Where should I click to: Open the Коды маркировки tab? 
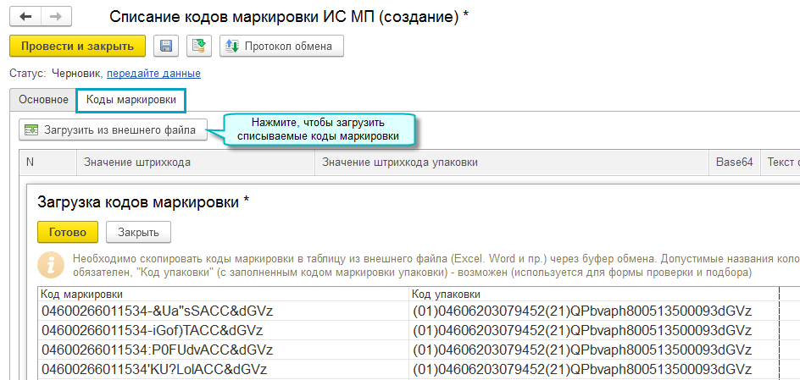click(131, 100)
